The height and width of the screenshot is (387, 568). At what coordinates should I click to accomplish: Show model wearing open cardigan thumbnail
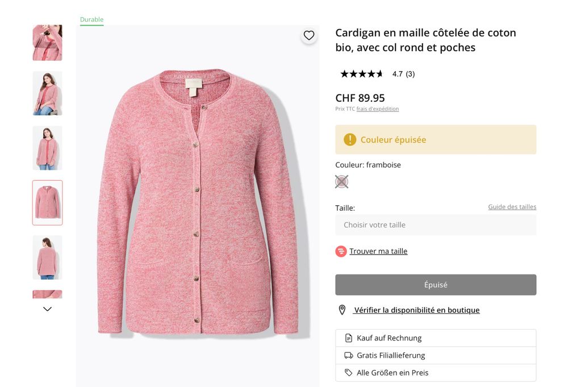pyautogui.click(x=48, y=93)
